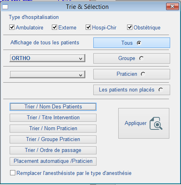Expand the empty practitioner dropdown
The width and height of the screenshot is (181, 185).
click(x=47, y=75)
